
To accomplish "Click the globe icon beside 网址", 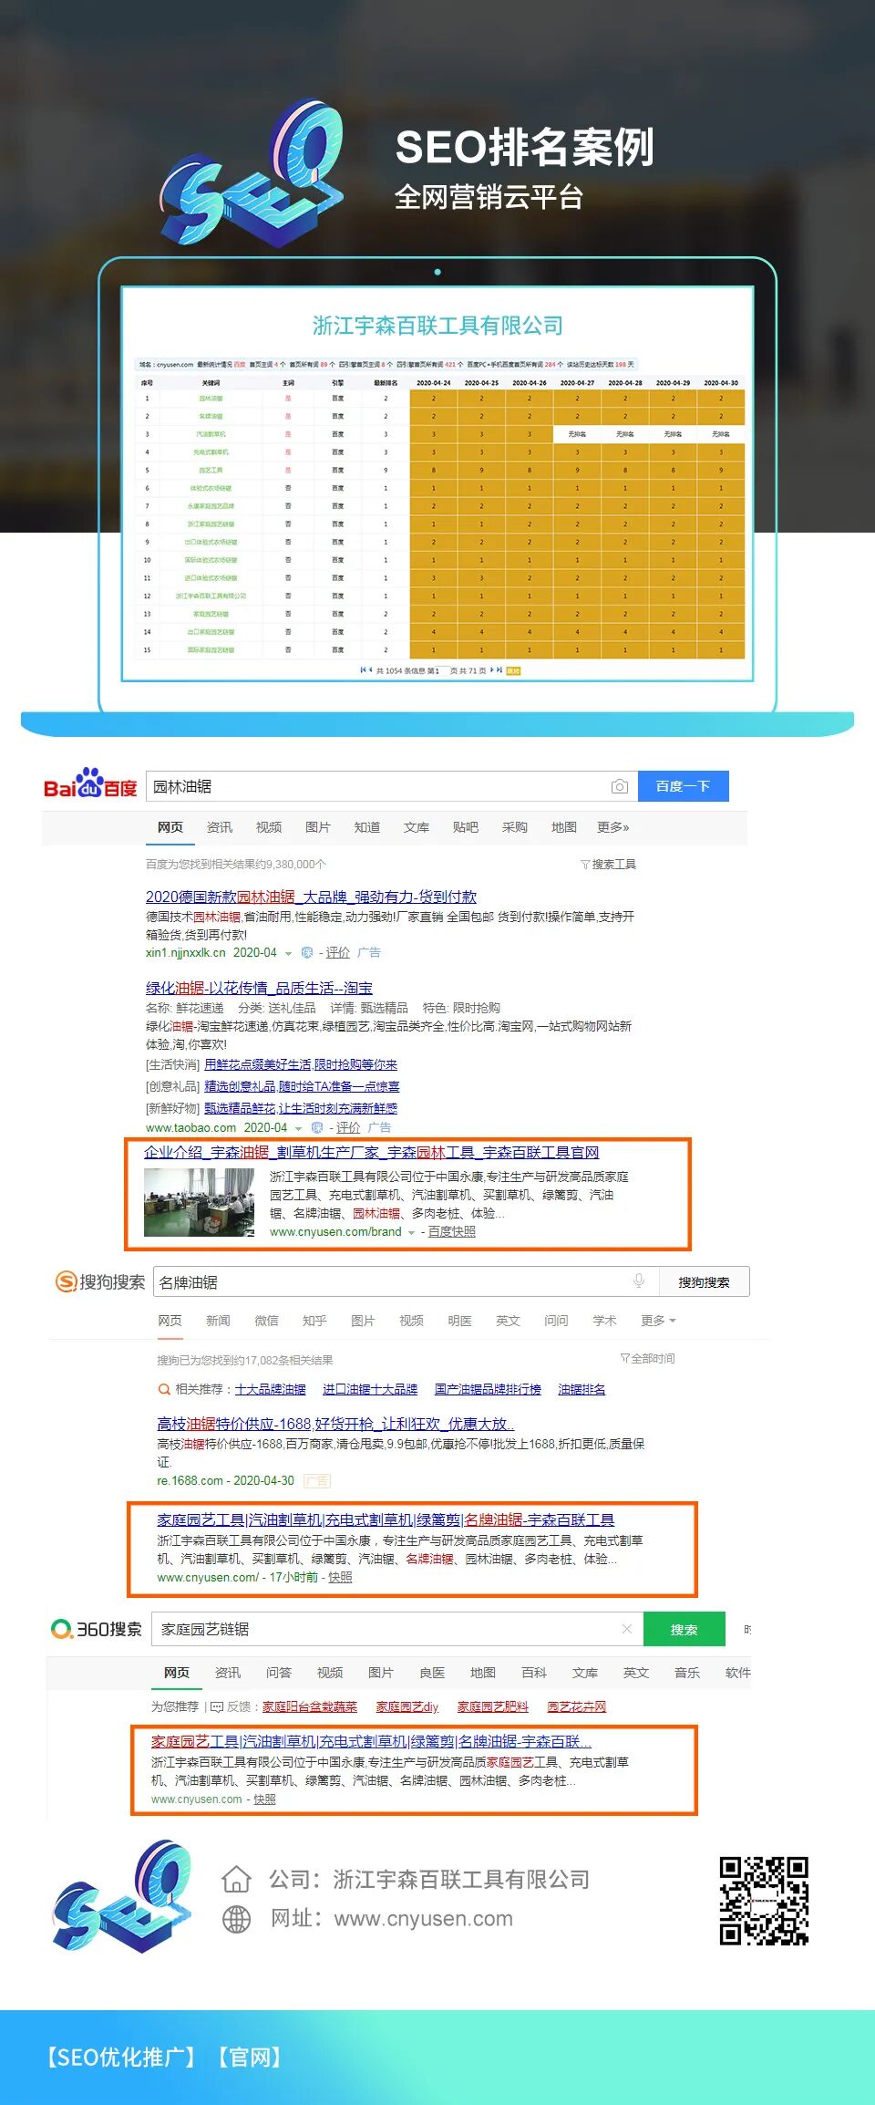I will pyautogui.click(x=236, y=1919).
